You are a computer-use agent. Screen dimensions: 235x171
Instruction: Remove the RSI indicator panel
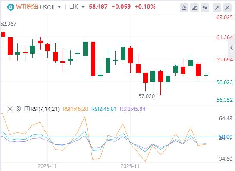[x=10, y=109]
